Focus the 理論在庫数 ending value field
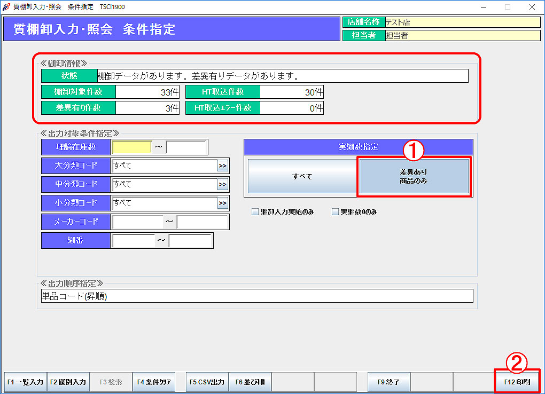545x394 pixels. click(186, 147)
